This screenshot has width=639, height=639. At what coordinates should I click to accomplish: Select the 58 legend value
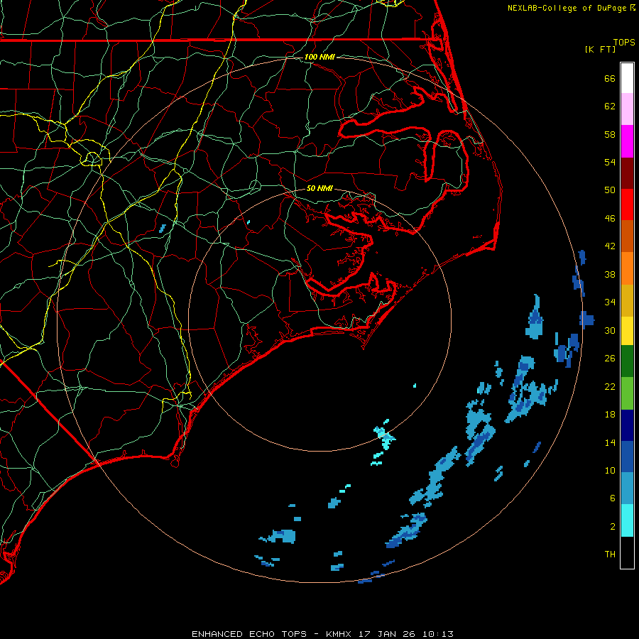click(x=610, y=134)
